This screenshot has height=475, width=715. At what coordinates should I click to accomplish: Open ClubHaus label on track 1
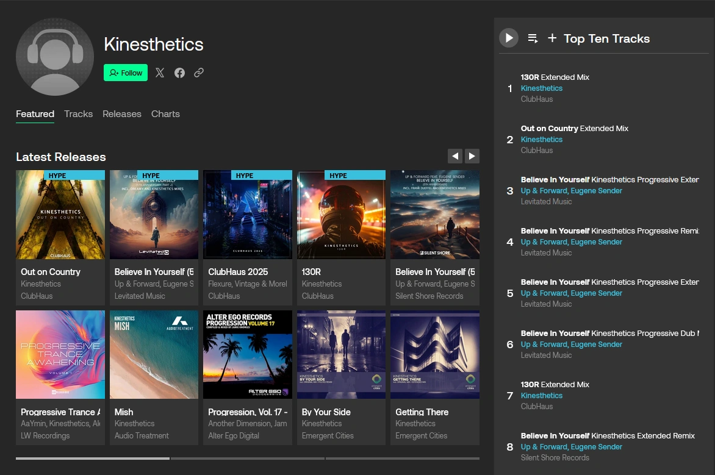point(537,99)
